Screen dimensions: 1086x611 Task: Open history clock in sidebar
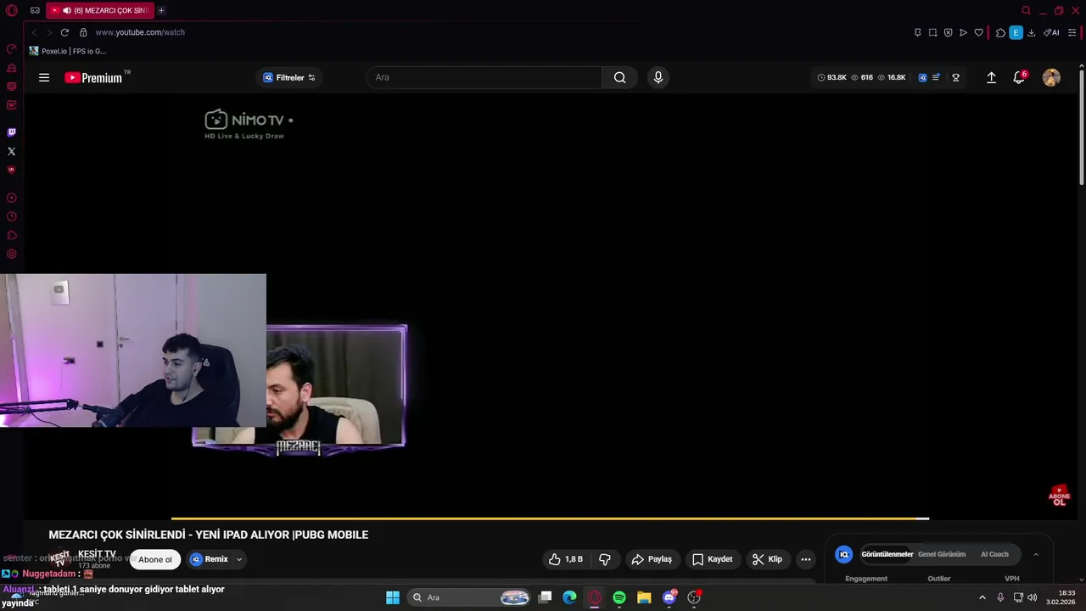[x=12, y=216]
